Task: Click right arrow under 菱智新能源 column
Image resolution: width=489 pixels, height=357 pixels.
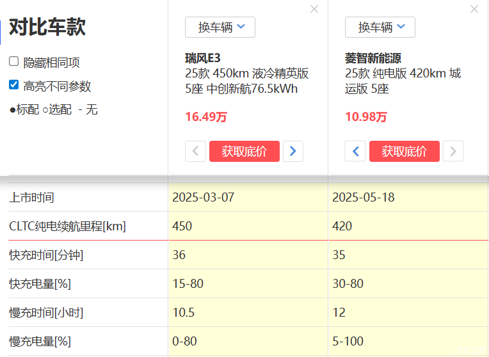Action: coord(453,152)
